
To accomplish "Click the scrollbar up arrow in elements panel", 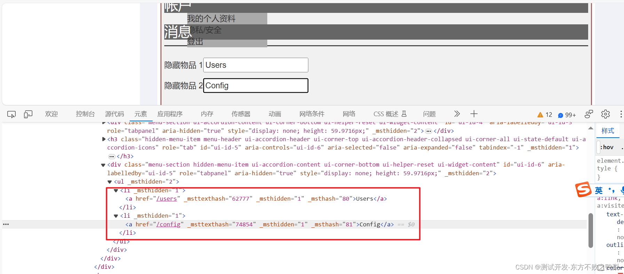I will (x=591, y=128).
